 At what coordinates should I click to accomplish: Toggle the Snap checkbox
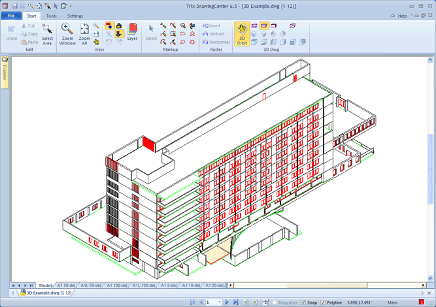tap(303, 302)
